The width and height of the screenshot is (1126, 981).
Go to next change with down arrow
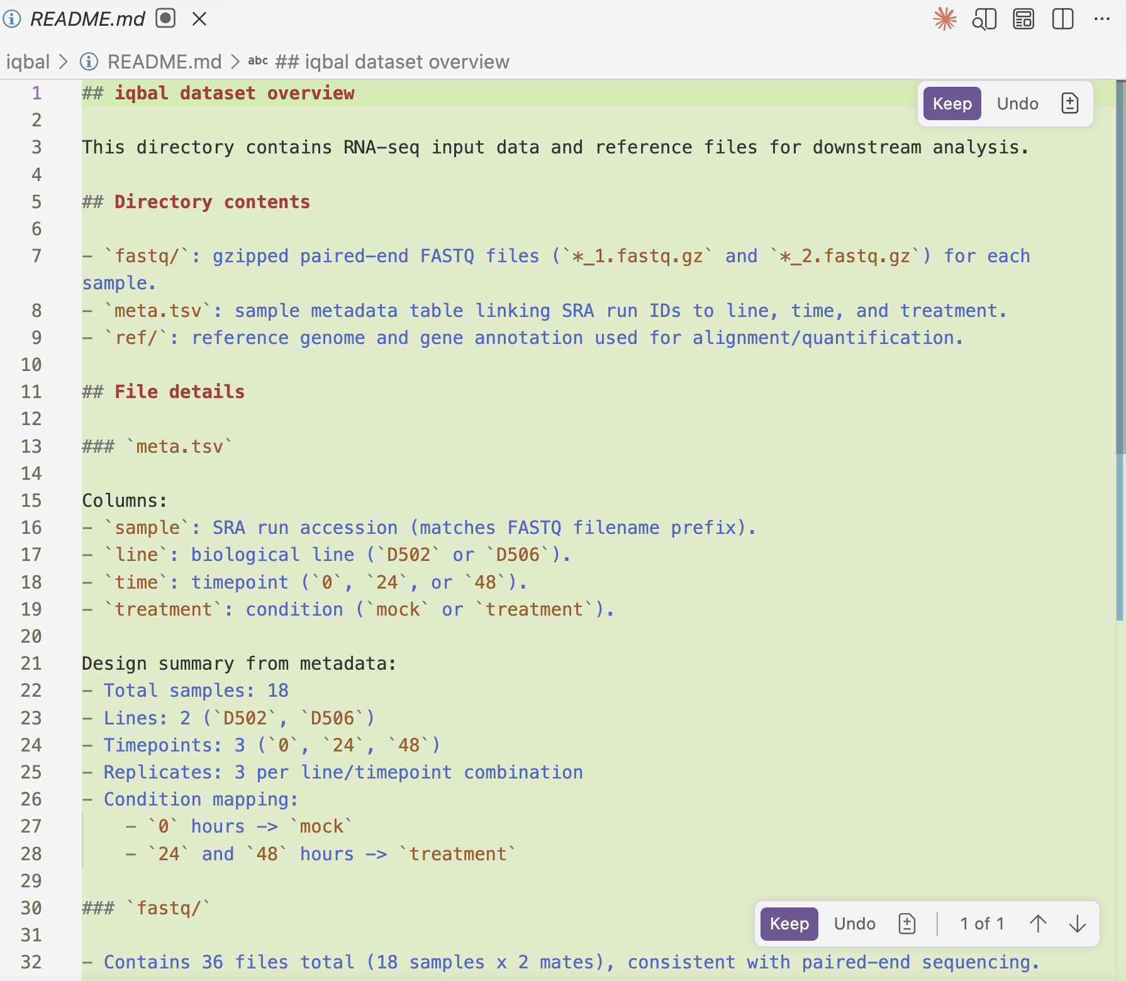[1078, 923]
